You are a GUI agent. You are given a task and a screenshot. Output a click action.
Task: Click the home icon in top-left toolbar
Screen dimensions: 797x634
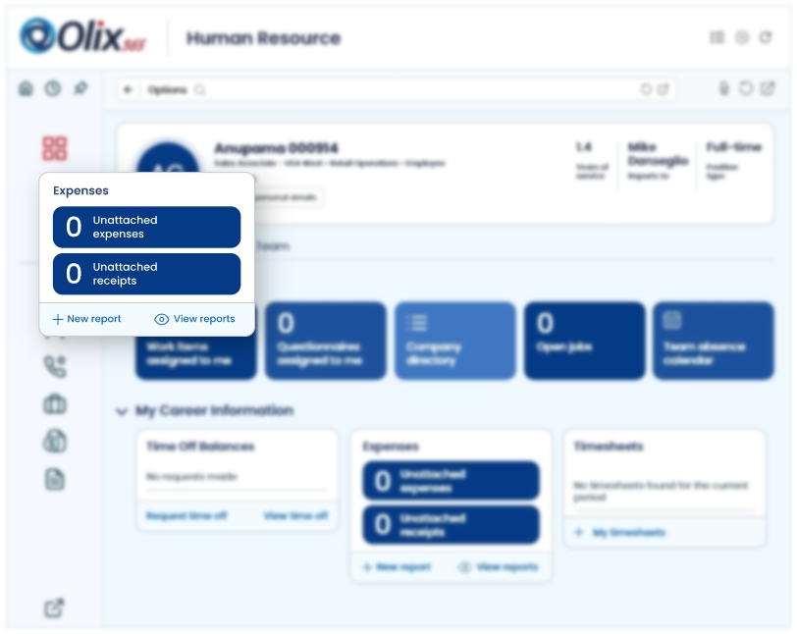coord(26,89)
